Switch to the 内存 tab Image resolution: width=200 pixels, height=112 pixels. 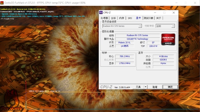[x=121, y=18]
